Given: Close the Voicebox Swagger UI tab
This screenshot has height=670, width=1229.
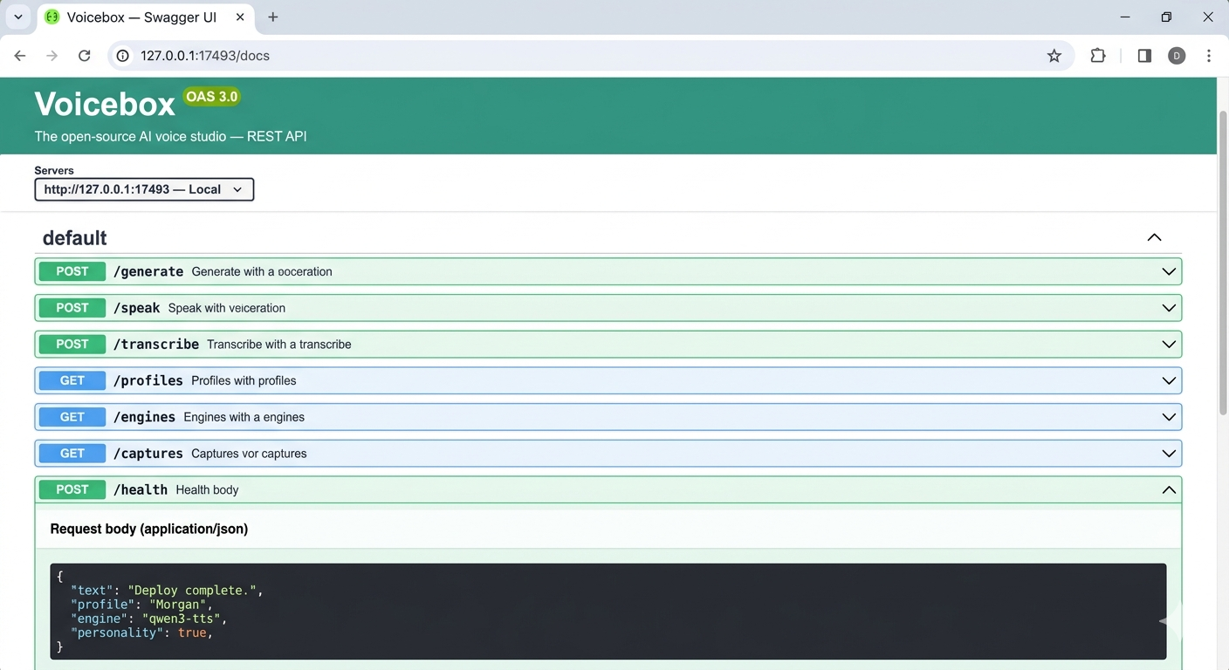Looking at the screenshot, I should coord(239,17).
